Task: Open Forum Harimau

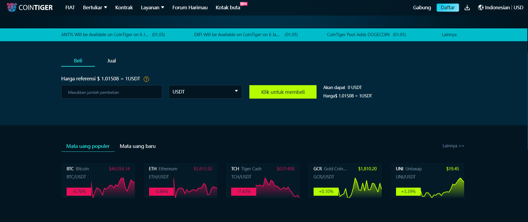Action: pyautogui.click(x=190, y=7)
